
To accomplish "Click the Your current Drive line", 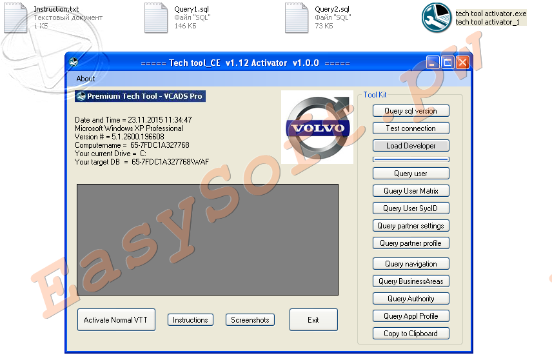I will click(x=110, y=154).
